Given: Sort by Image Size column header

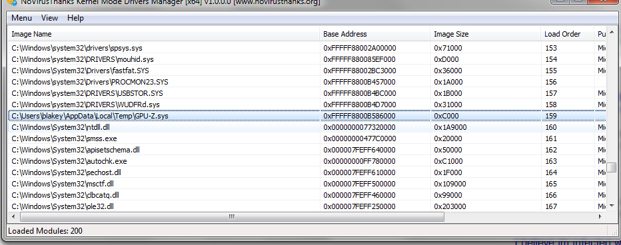Looking at the screenshot, I should (486, 34).
